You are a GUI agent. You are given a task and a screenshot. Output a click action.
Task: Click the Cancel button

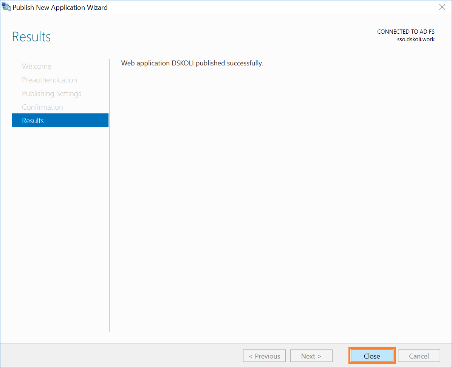pyautogui.click(x=419, y=356)
